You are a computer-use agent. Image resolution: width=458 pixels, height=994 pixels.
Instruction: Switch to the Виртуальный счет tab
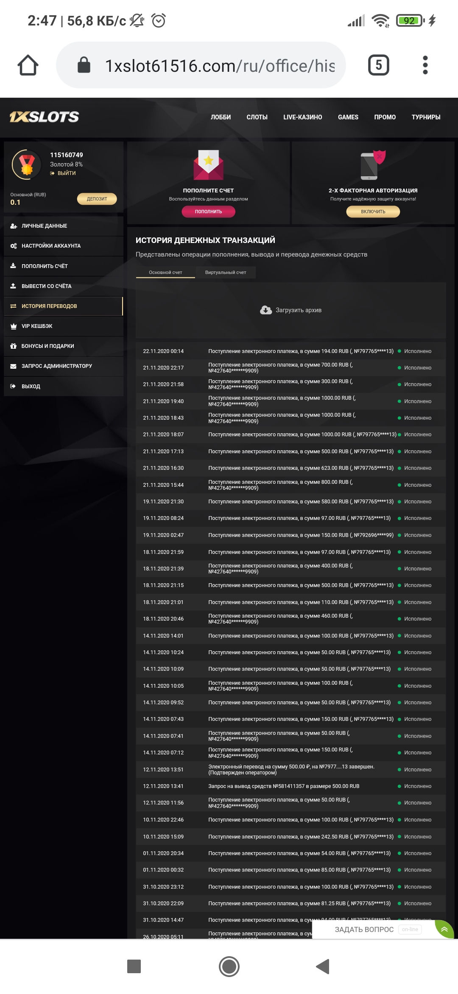[x=226, y=272]
